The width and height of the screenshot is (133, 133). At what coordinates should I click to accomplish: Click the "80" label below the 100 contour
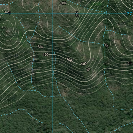coord(88,69)
